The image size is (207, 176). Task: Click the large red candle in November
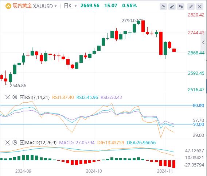click(x=161, y=43)
